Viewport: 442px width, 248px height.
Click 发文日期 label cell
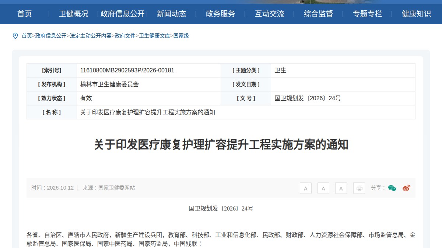tap(246, 85)
